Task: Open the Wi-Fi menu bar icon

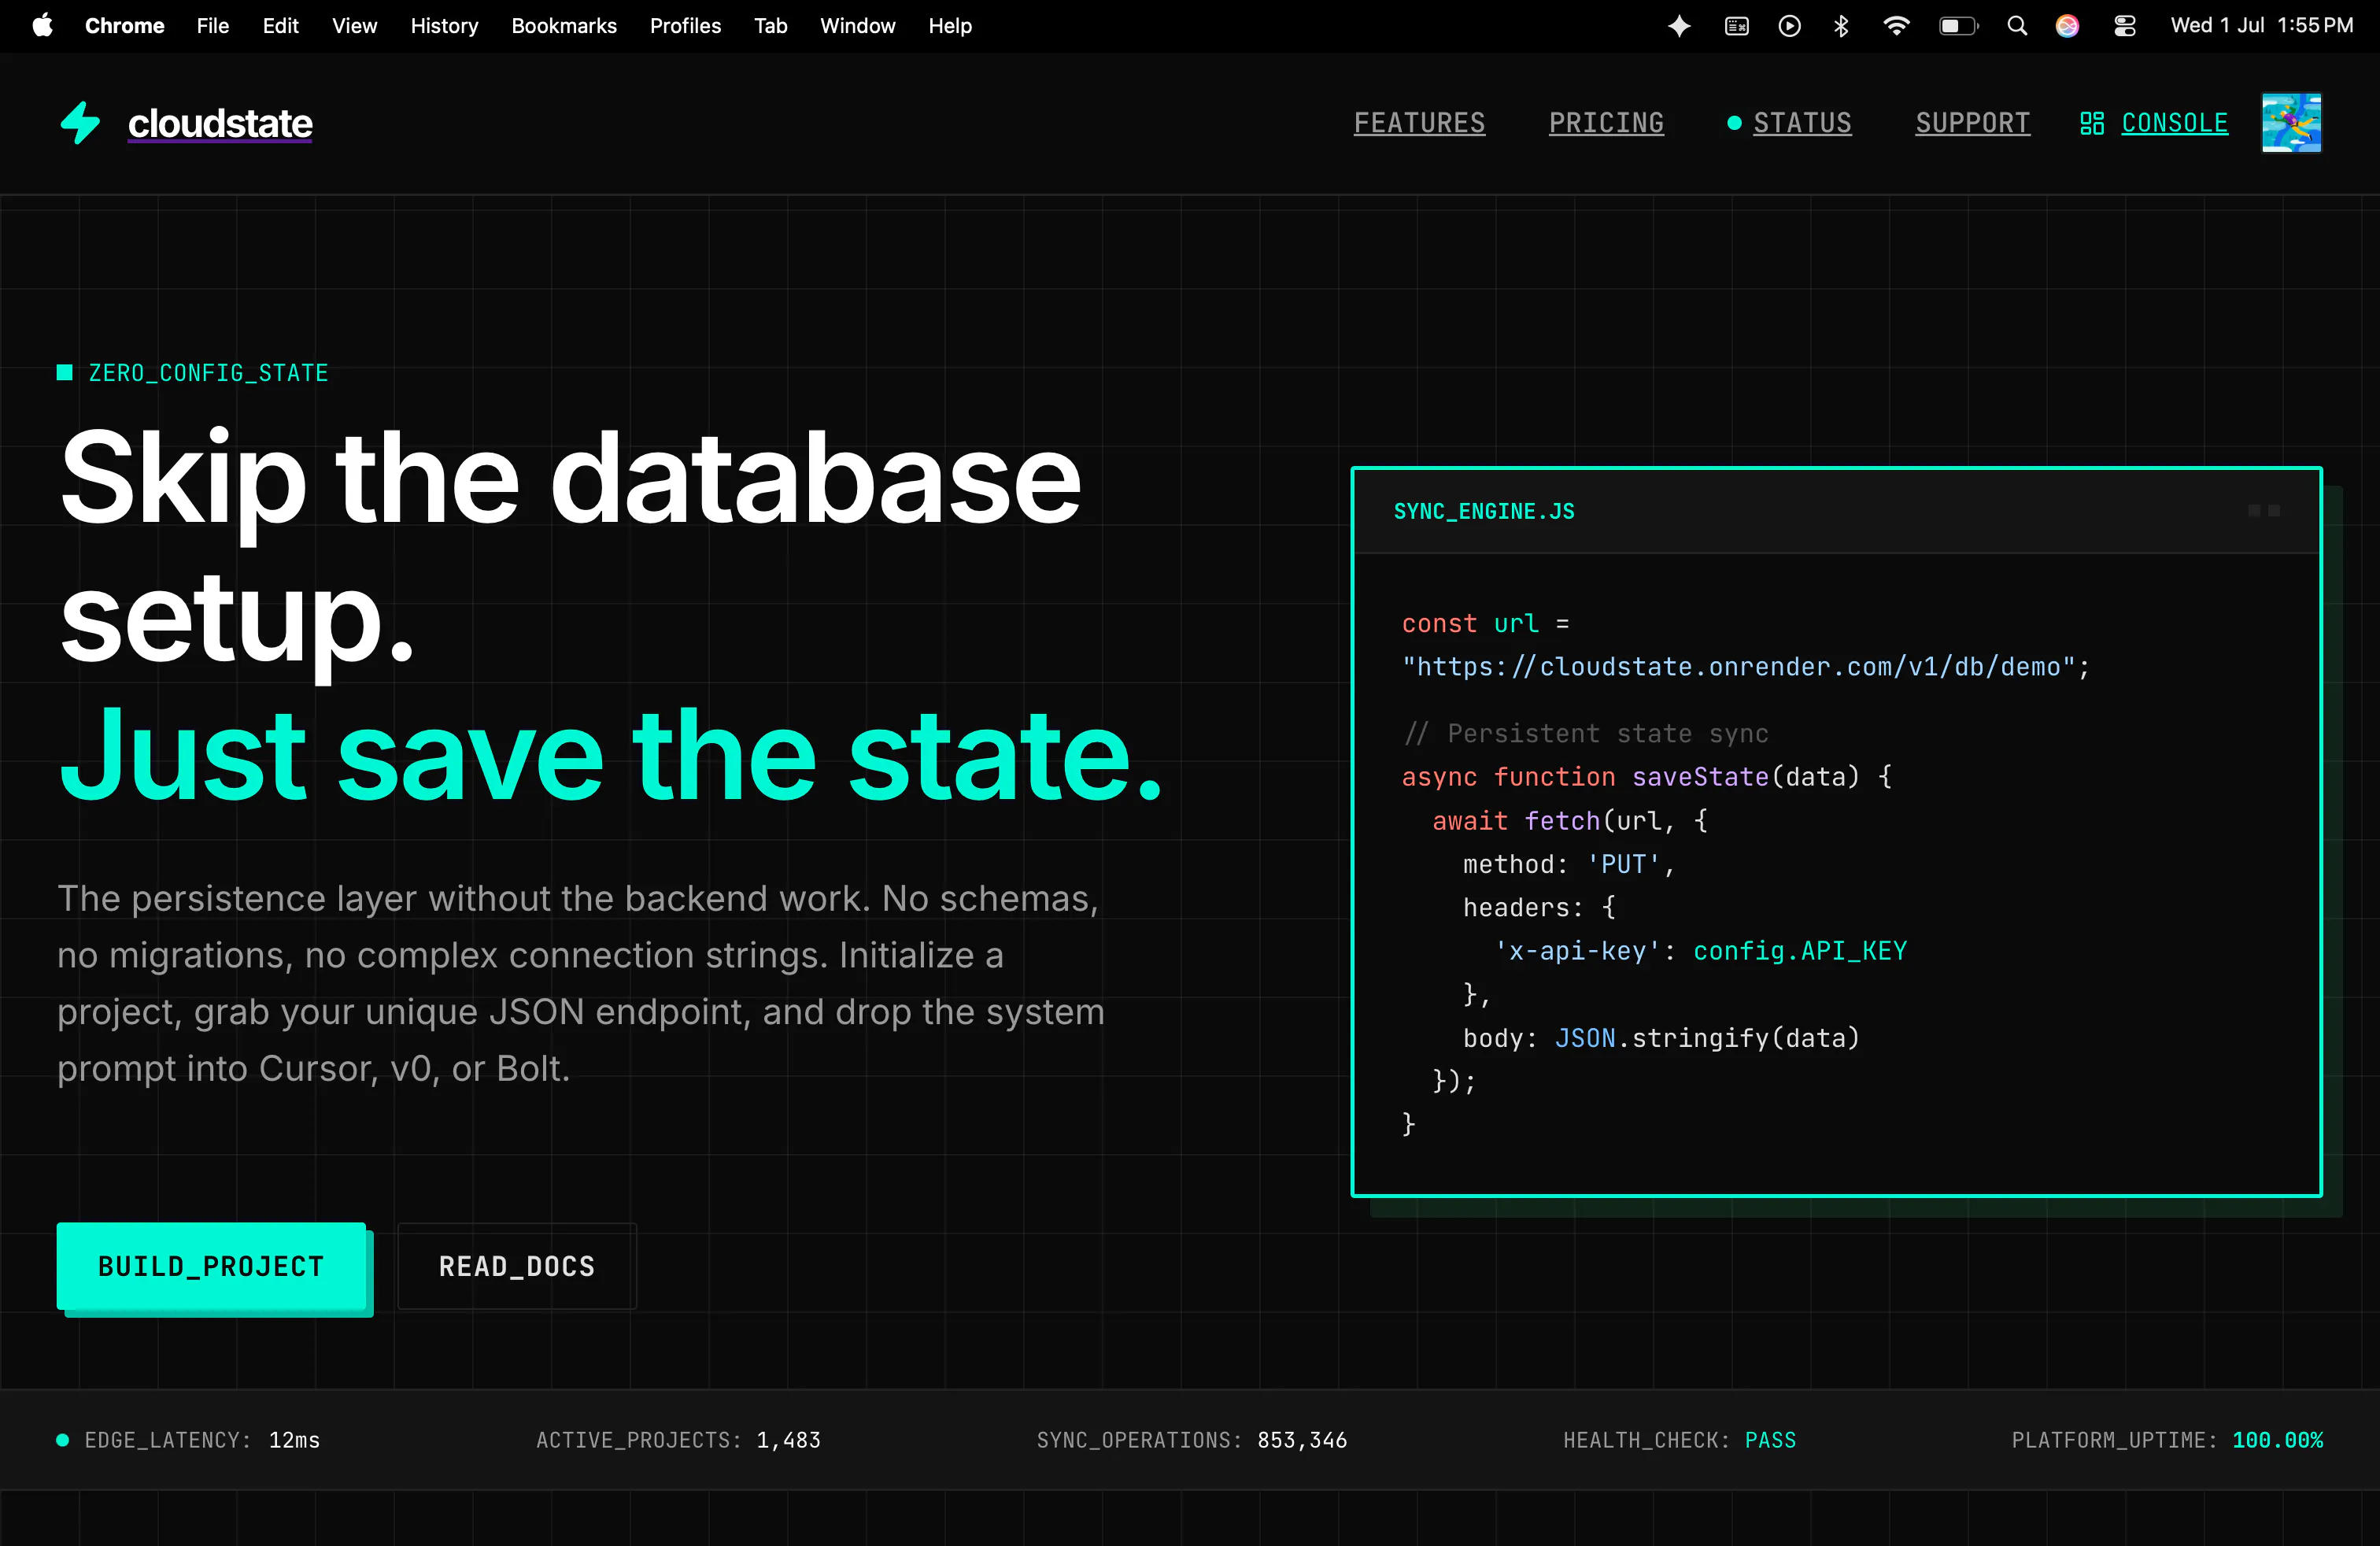Action: point(1896,26)
